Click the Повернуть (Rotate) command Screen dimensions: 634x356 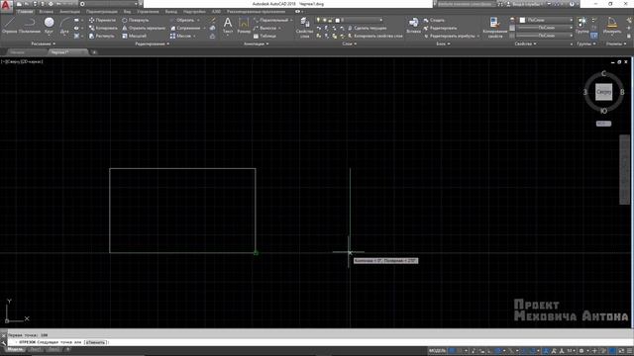pyautogui.click(x=136, y=20)
